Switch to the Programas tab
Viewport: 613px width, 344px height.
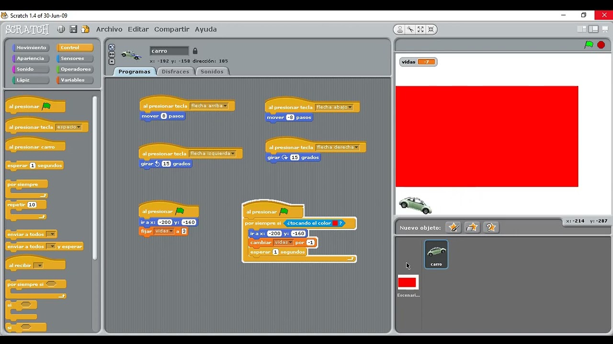pos(134,72)
